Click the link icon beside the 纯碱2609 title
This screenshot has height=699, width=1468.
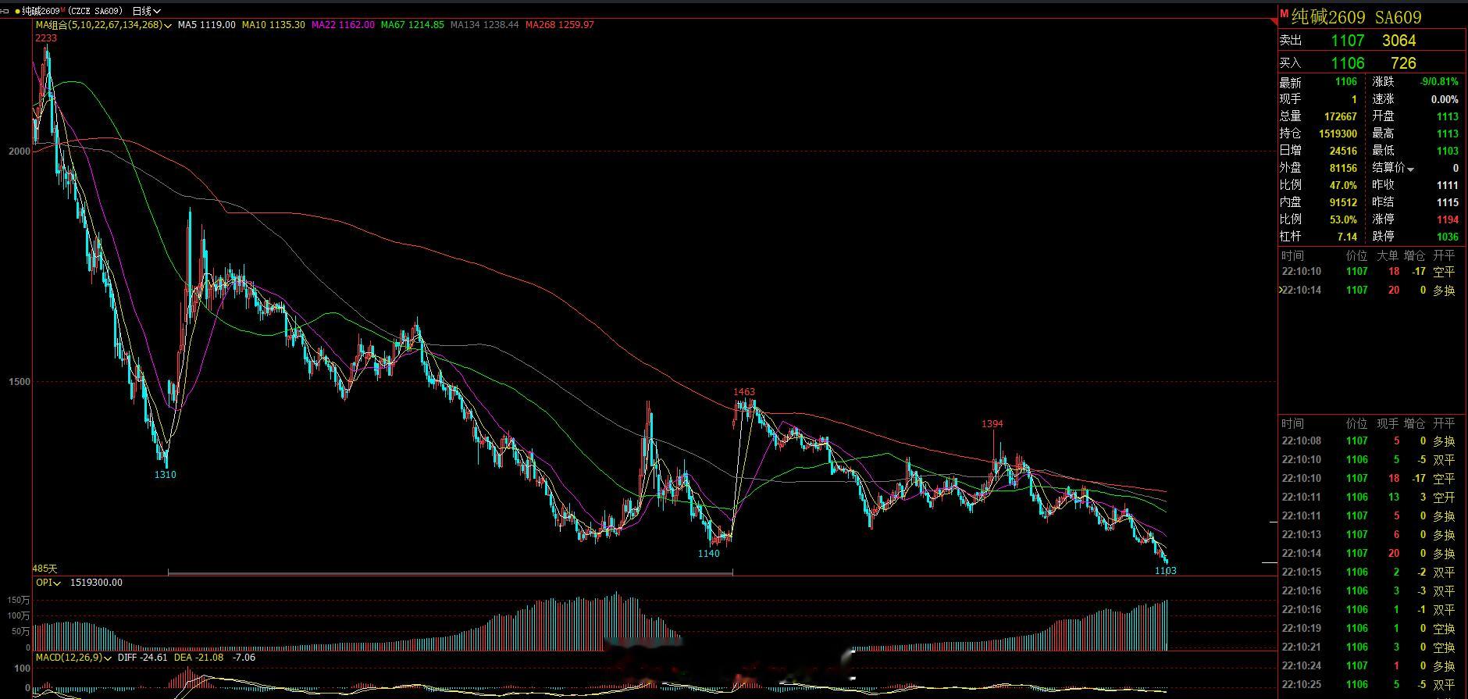(x=5, y=11)
